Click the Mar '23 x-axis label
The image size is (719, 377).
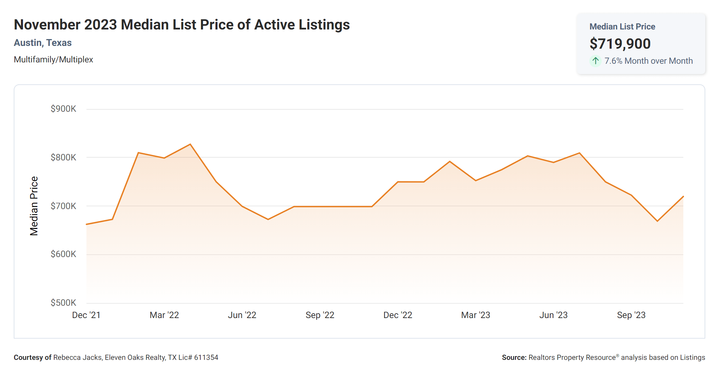tap(475, 315)
